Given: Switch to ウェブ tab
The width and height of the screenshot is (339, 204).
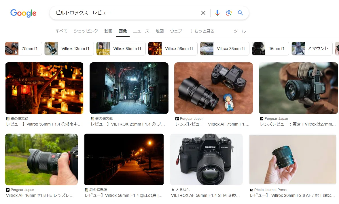Looking at the screenshot, I should (x=176, y=31).
